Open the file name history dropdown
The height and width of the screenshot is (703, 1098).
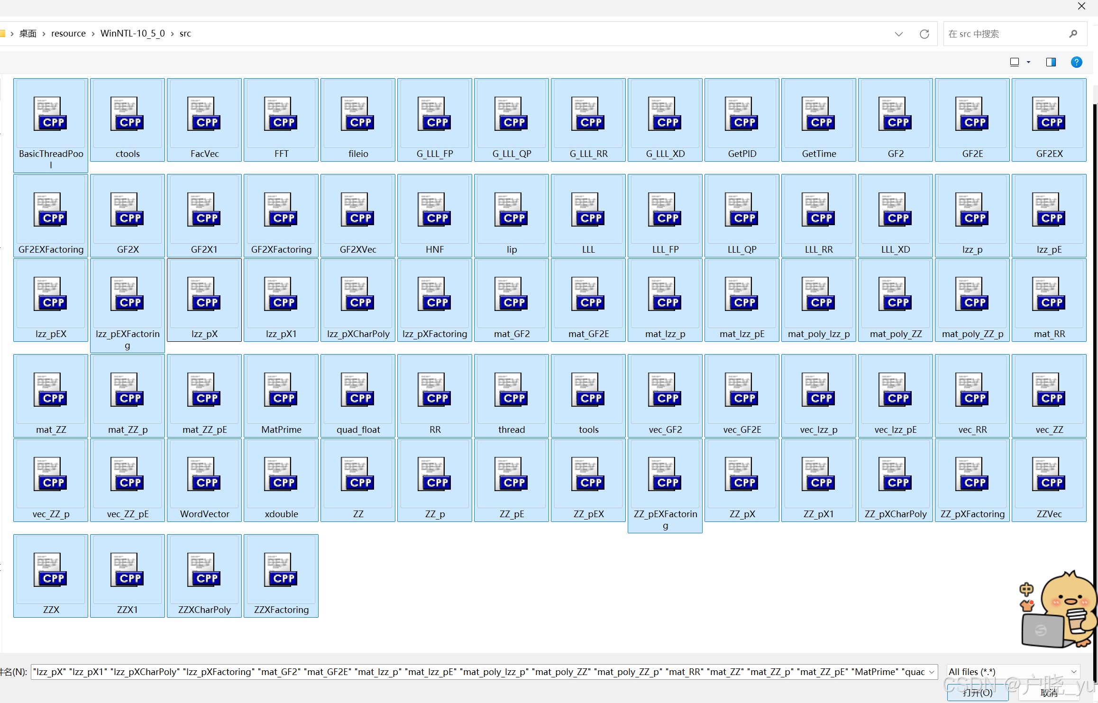pos(932,672)
